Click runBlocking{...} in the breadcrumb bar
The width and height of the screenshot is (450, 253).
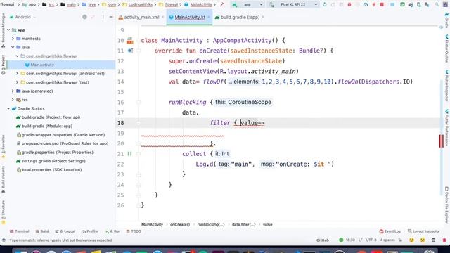point(211,225)
